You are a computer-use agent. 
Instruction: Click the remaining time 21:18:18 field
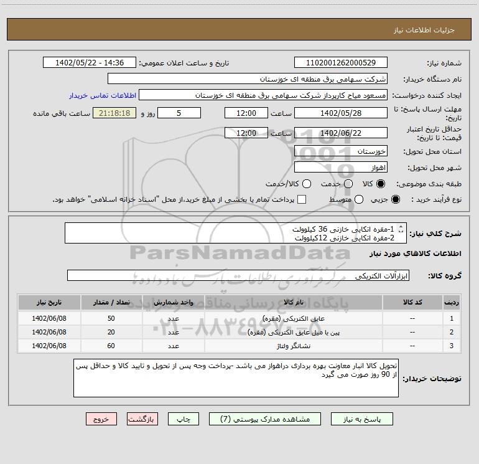(114, 113)
